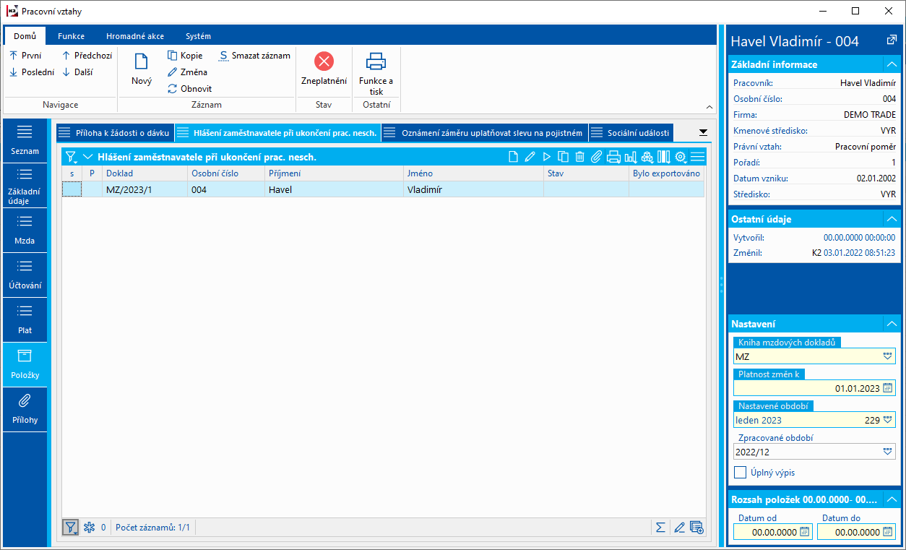Select Položky sidebar section
906x550 pixels.
[x=25, y=364]
